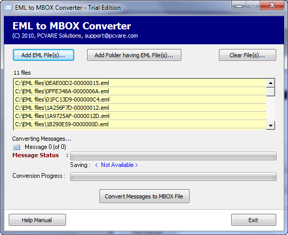Click the message icon beside Message 0

[16, 147]
